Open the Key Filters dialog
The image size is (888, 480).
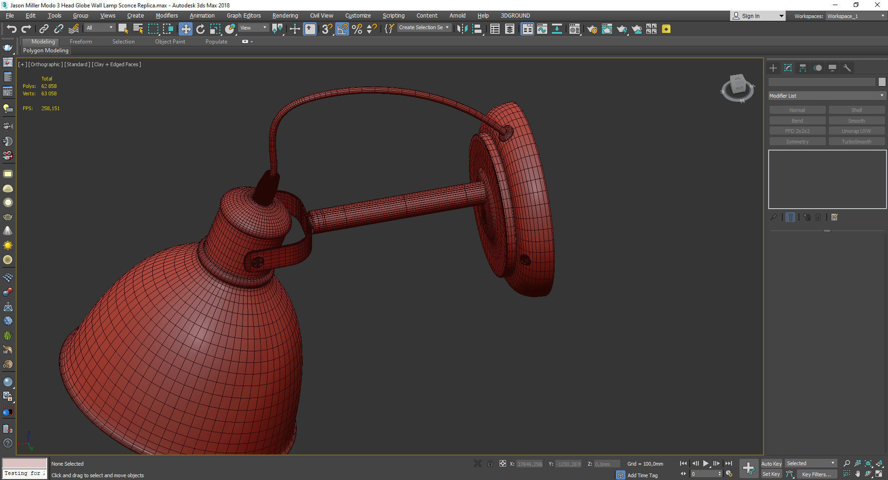(816, 474)
